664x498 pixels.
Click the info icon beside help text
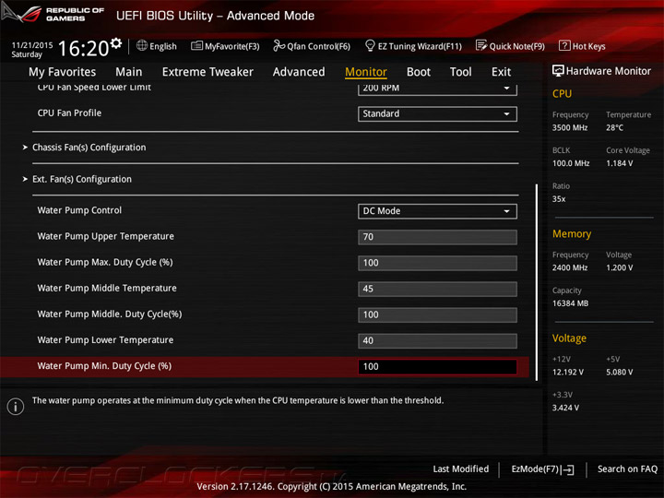[16, 407]
